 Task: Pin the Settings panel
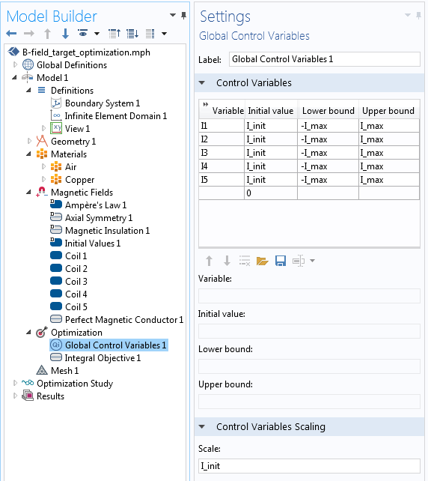tap(418, 15)
